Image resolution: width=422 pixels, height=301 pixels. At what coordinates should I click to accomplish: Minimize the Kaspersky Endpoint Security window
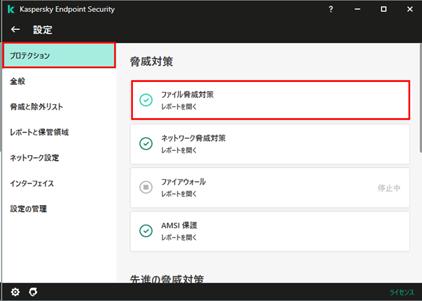coord(357,9)
